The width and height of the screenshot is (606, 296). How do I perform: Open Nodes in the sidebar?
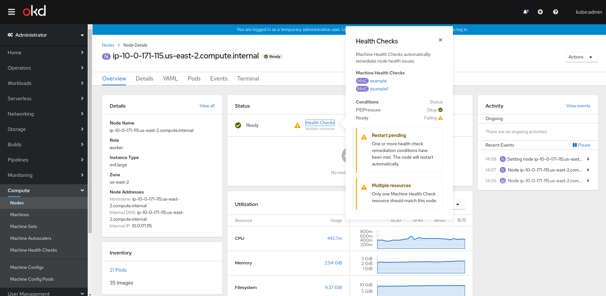(x=44, y=203)
